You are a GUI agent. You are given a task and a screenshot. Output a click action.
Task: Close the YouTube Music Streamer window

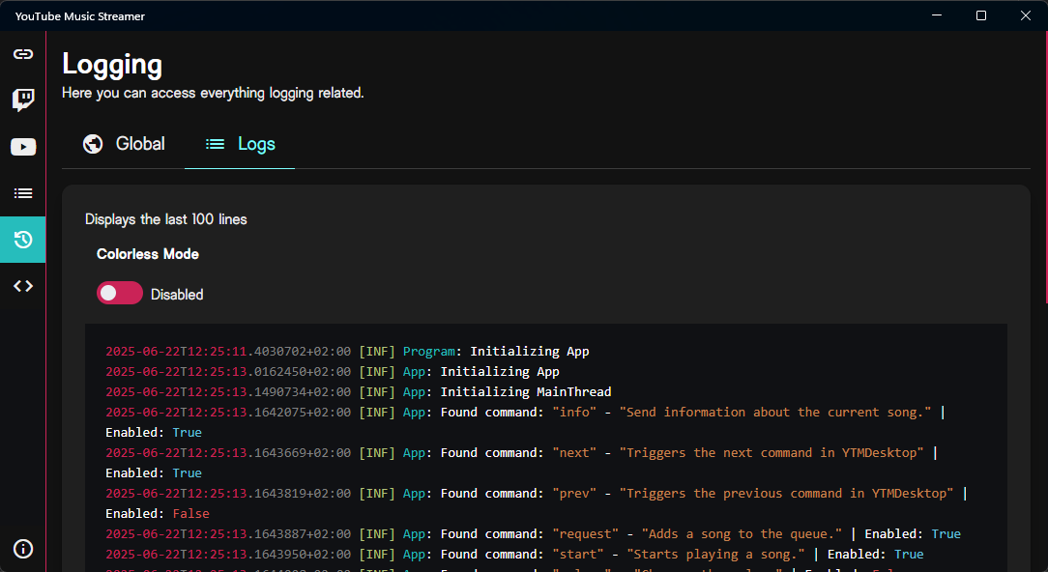[x=1025, y=15]
